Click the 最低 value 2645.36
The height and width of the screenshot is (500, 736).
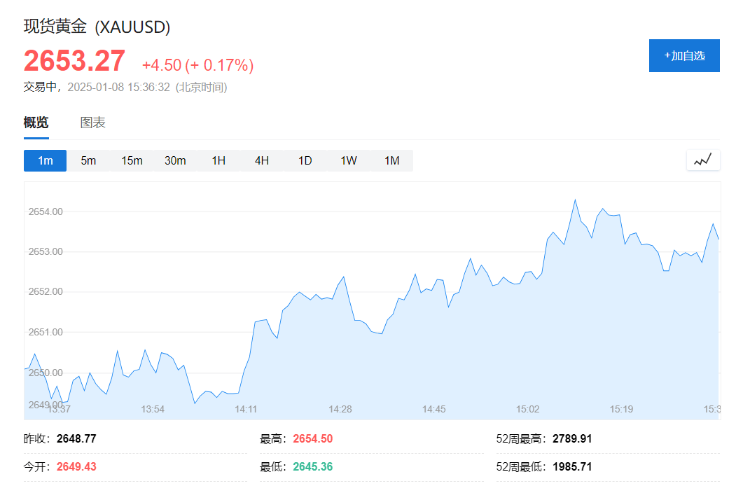click(312, 466)
